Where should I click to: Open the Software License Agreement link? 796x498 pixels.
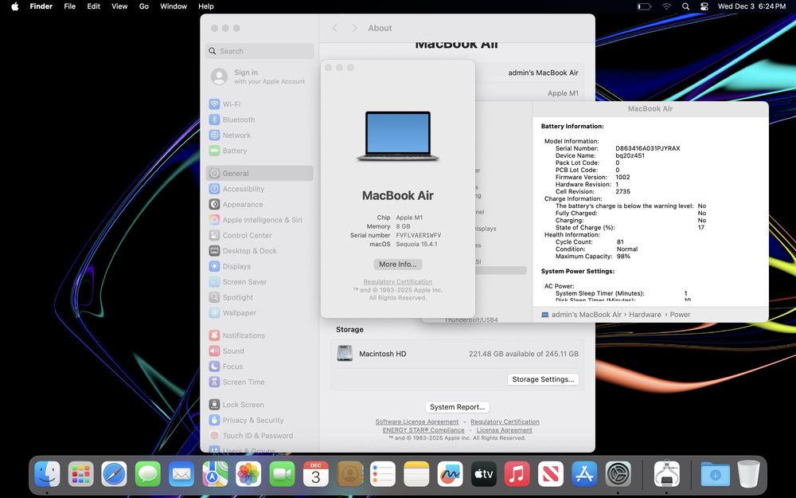click(x=417, y=422)
